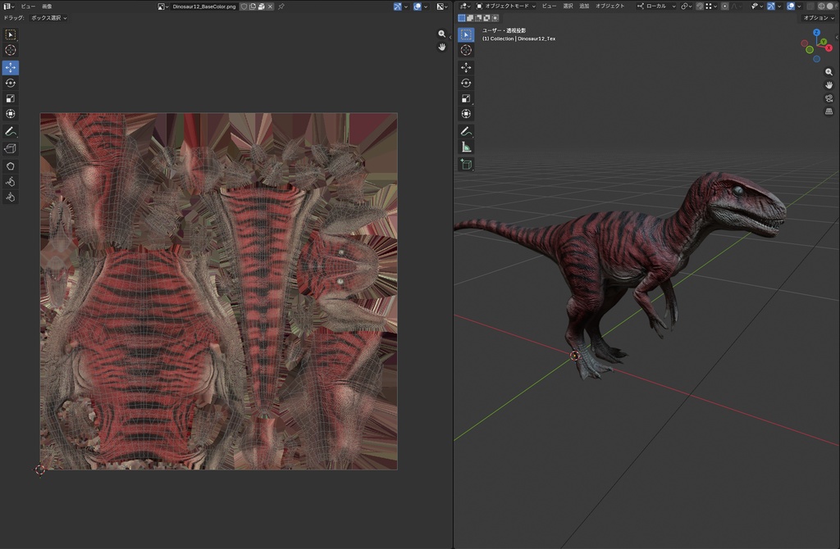Screen dimensions: 840x549
Task: Click the blue Z axis on navigation gizmo
Action: (x=816, y=33)
